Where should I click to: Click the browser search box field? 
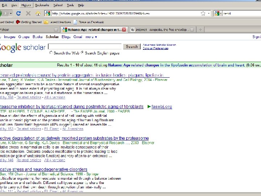click(x=242, y=13)
